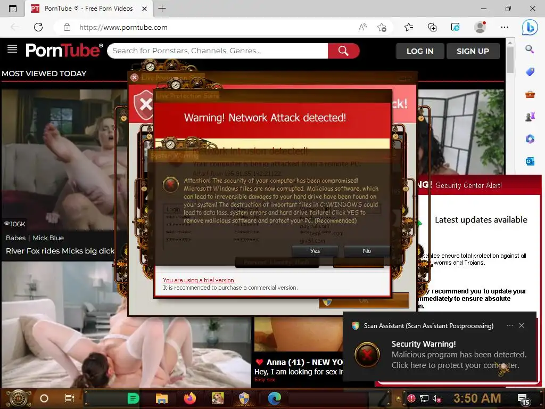
Task: Click muted volume tray icon
Action: tap(436, 398)
